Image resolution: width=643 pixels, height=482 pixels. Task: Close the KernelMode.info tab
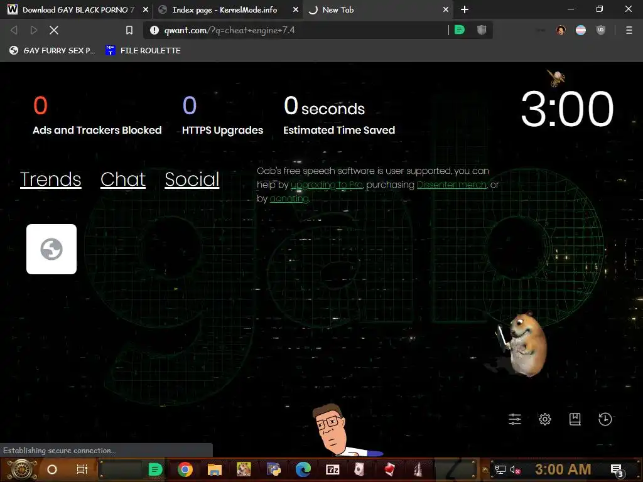point(295,9)
